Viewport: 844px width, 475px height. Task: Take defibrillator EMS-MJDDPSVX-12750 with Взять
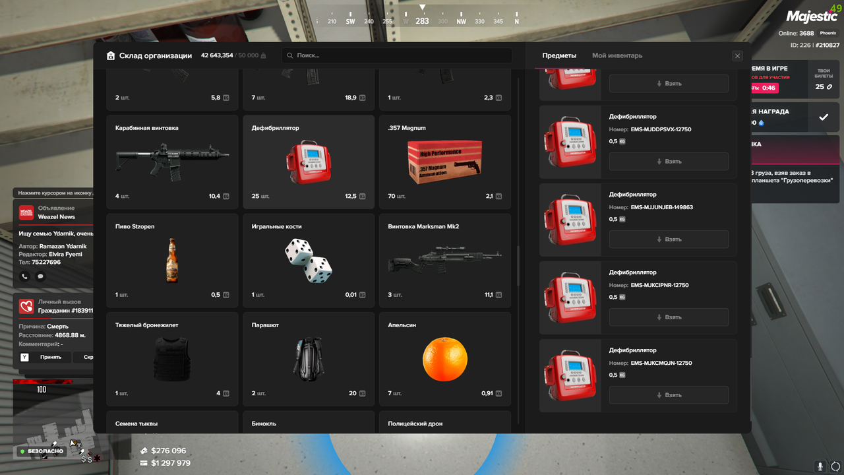pyautogui.click(x=669, y=162)
